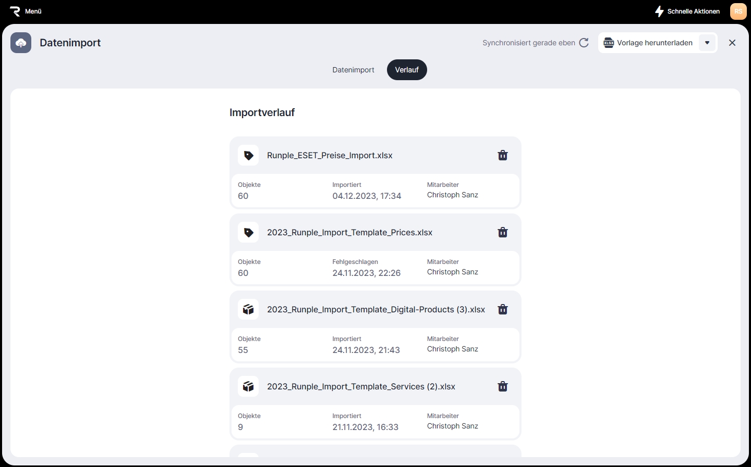The image size is (751, 467).
Task: Click the tag icon for Template_Prices import
Action: point(248,232)
